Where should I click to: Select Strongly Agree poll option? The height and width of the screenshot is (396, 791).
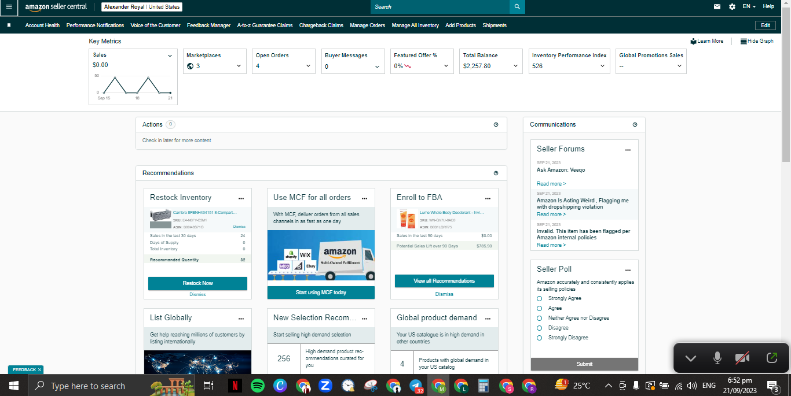point(539,298)
